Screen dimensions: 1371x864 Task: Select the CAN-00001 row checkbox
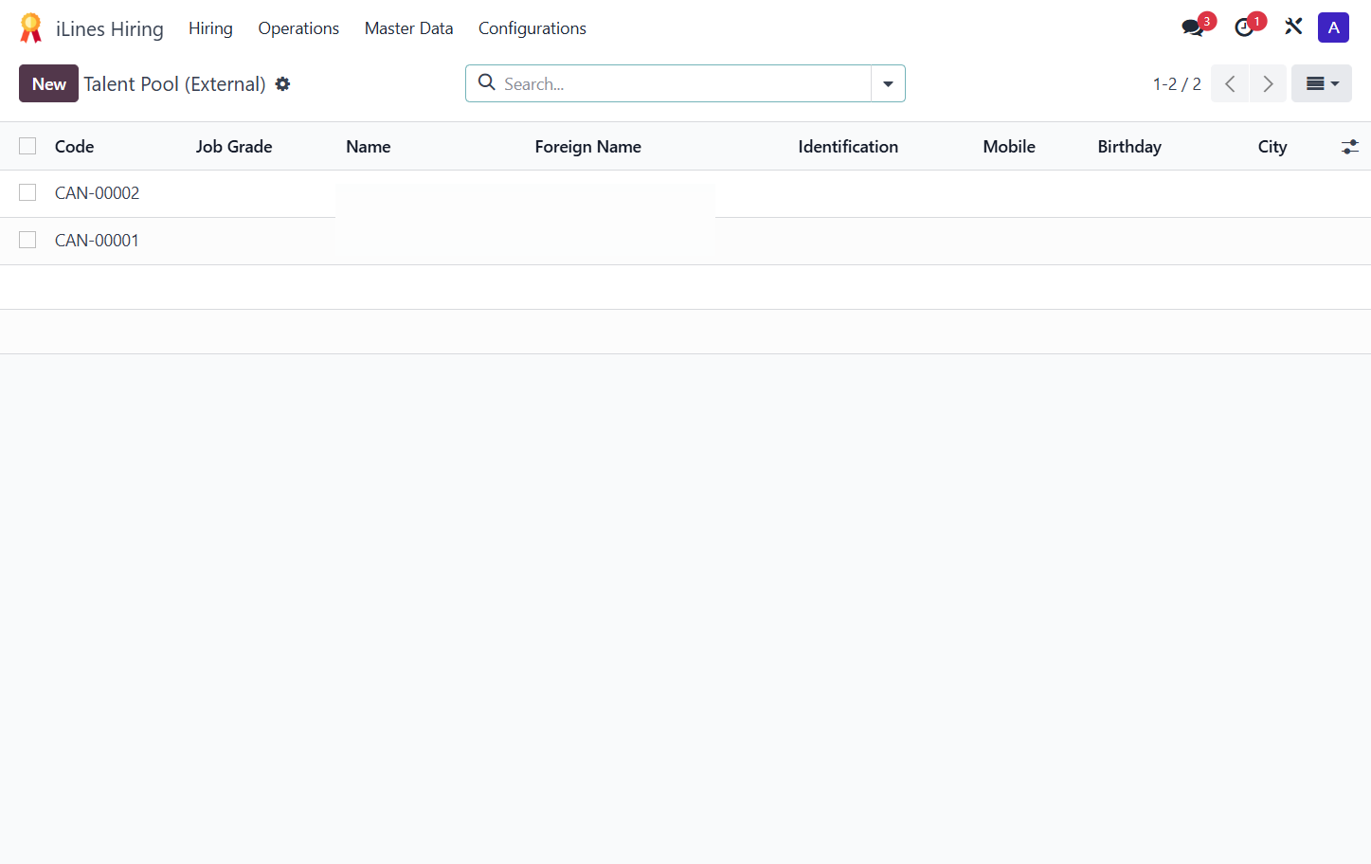click(x=27, y=240)
